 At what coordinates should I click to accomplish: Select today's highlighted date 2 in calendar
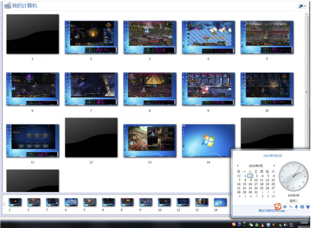click(x=251, y=176)
